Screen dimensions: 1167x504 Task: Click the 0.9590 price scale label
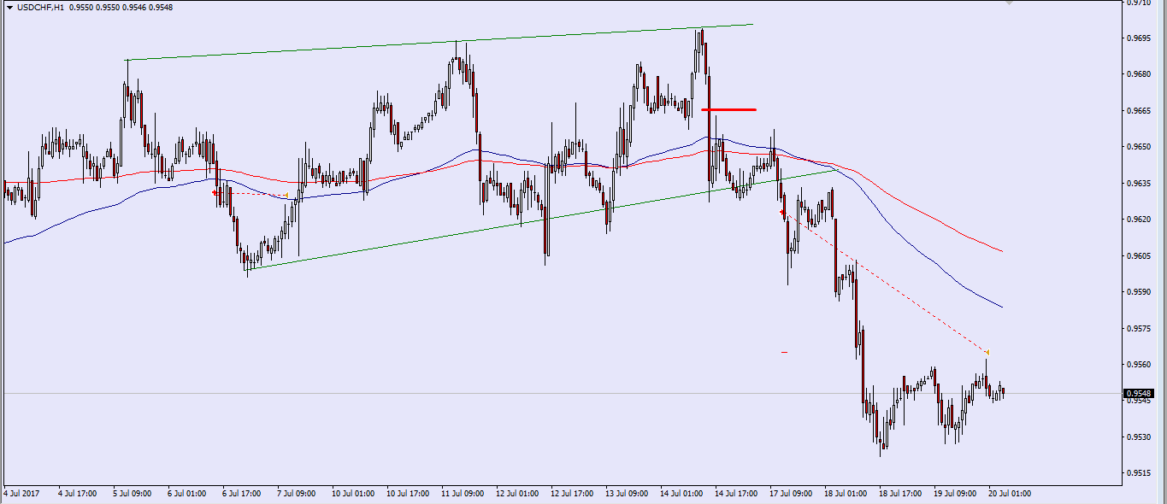1139,292
